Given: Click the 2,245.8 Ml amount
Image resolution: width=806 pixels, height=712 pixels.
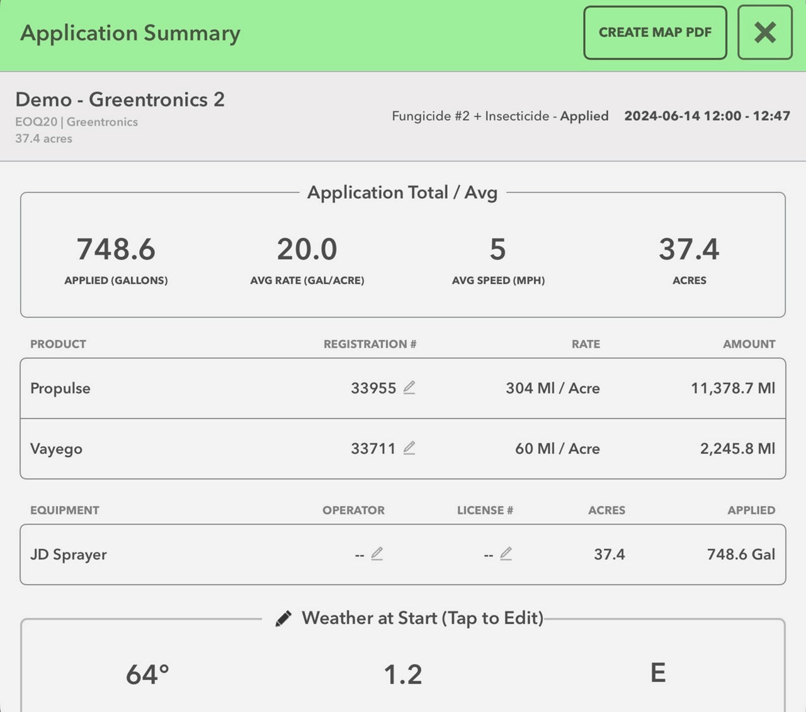Looking at the screenshot, I should click(737, 448).
